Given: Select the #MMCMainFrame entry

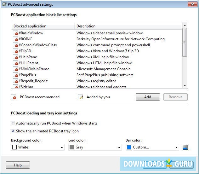Looking at the screenshot, I should point(34,69).
